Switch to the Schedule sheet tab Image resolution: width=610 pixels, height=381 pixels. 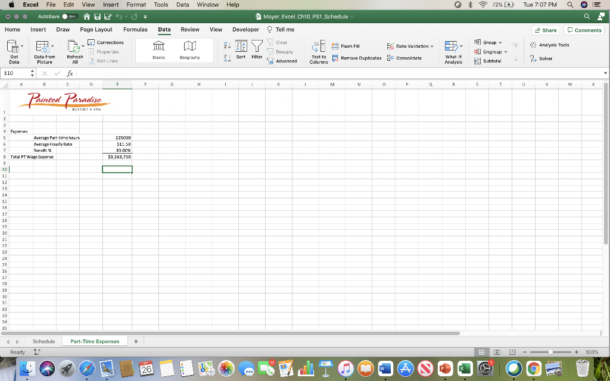click(43, 341)
